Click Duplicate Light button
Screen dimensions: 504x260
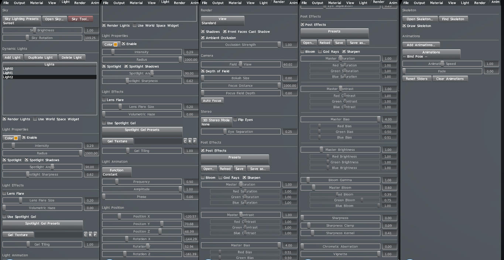tap(40, 57)
